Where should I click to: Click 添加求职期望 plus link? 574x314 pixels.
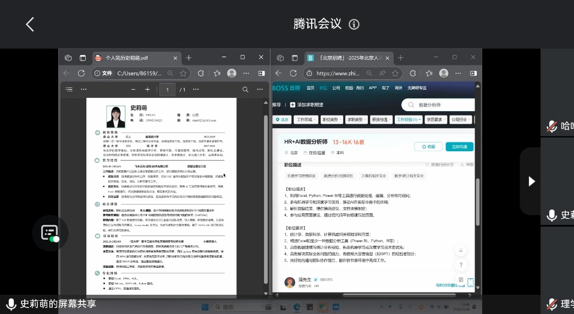coord(307,104)
